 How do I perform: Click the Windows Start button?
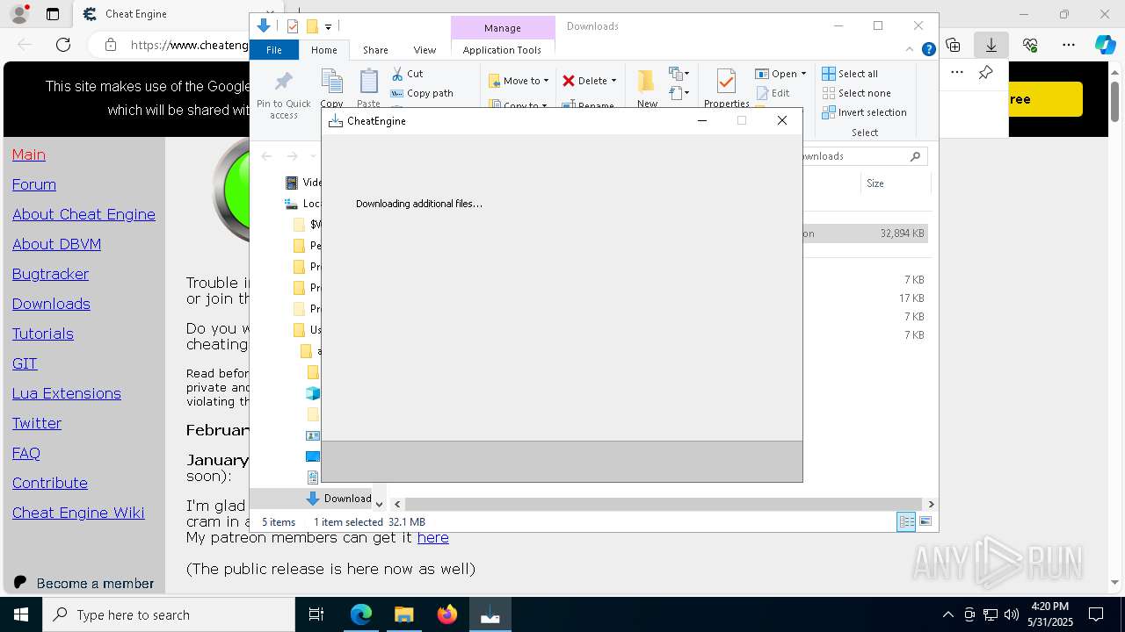[21, 614]
